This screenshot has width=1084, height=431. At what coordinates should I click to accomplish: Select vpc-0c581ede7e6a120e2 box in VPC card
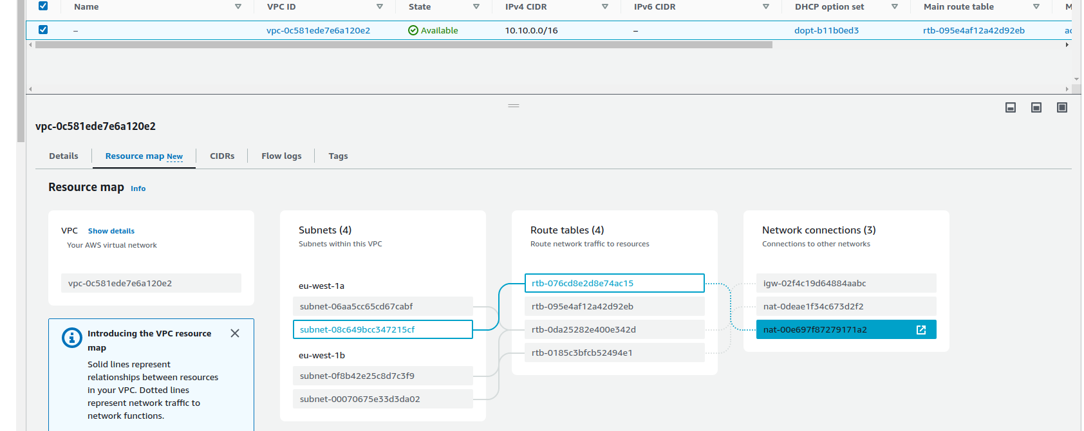coord(151,283)
